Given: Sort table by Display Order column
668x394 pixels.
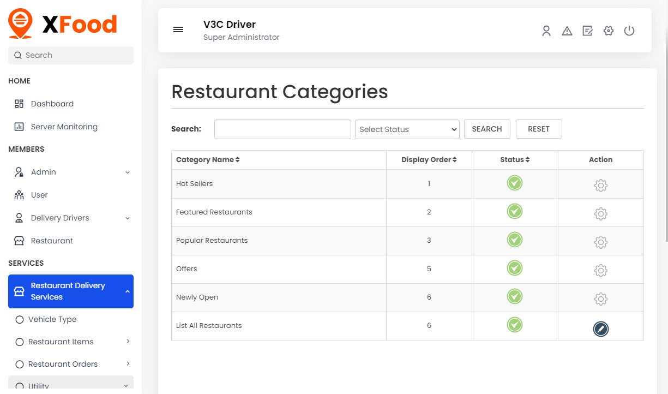Looking at the screenshot, I should click(429, 159).
